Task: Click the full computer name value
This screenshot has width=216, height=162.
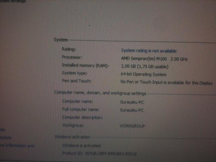Action: [132, 110]
